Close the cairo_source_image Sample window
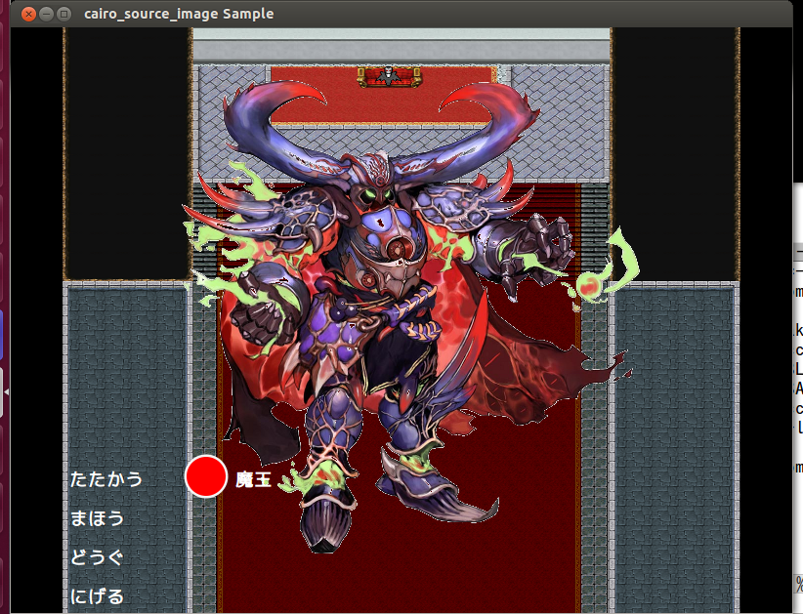803x614 pixels. click(29, 14)
